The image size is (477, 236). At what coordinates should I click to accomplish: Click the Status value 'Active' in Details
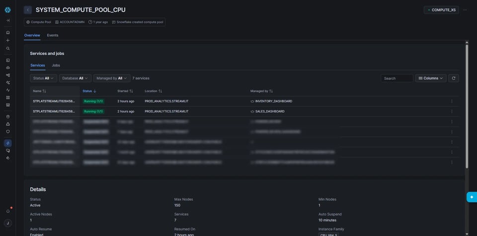(x=35, y=205)
